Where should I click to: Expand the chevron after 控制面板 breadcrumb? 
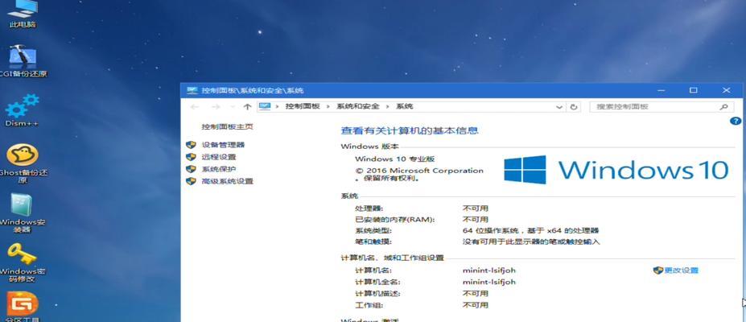tap(328, 106)
